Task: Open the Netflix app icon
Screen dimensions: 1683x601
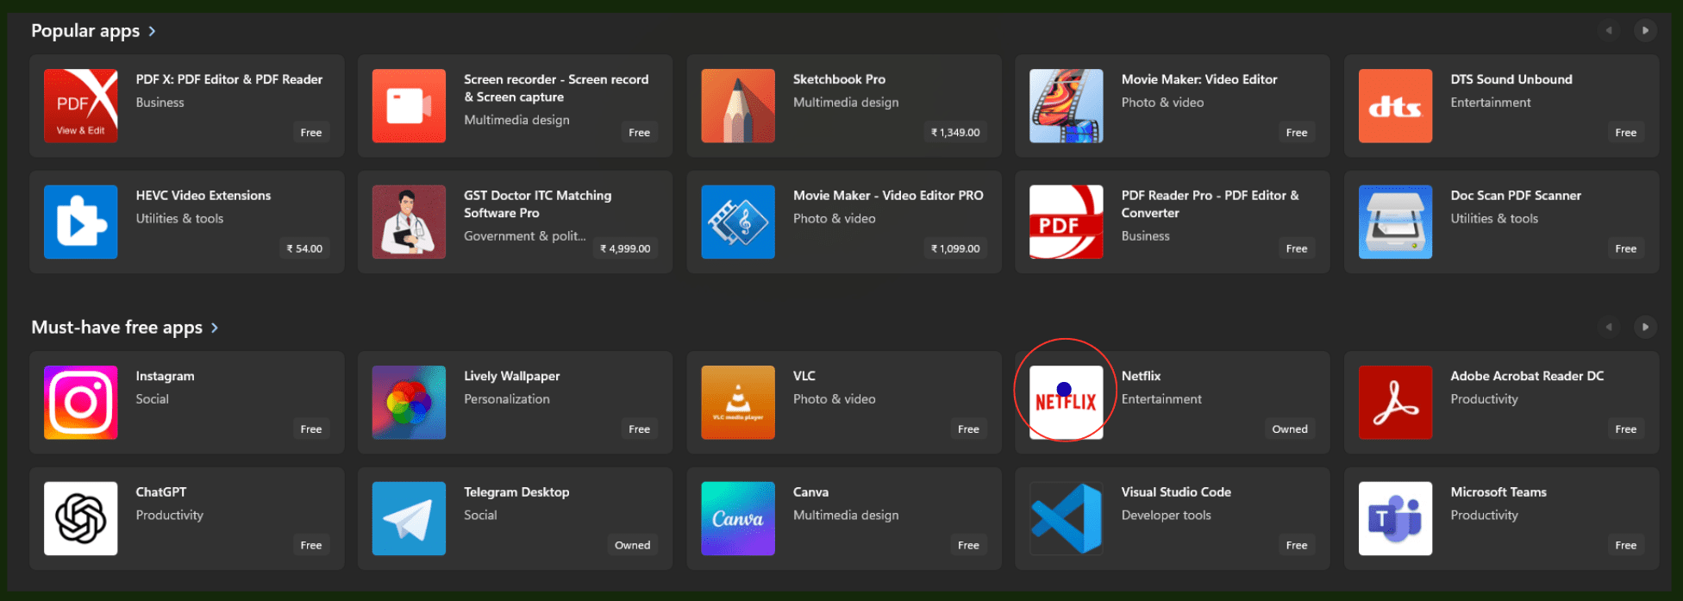Action: 1066,402
